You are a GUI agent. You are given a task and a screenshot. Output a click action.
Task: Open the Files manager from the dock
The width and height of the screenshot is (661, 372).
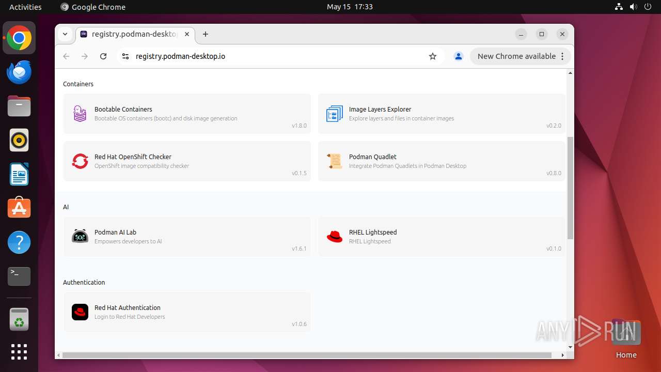click(19, 106)
